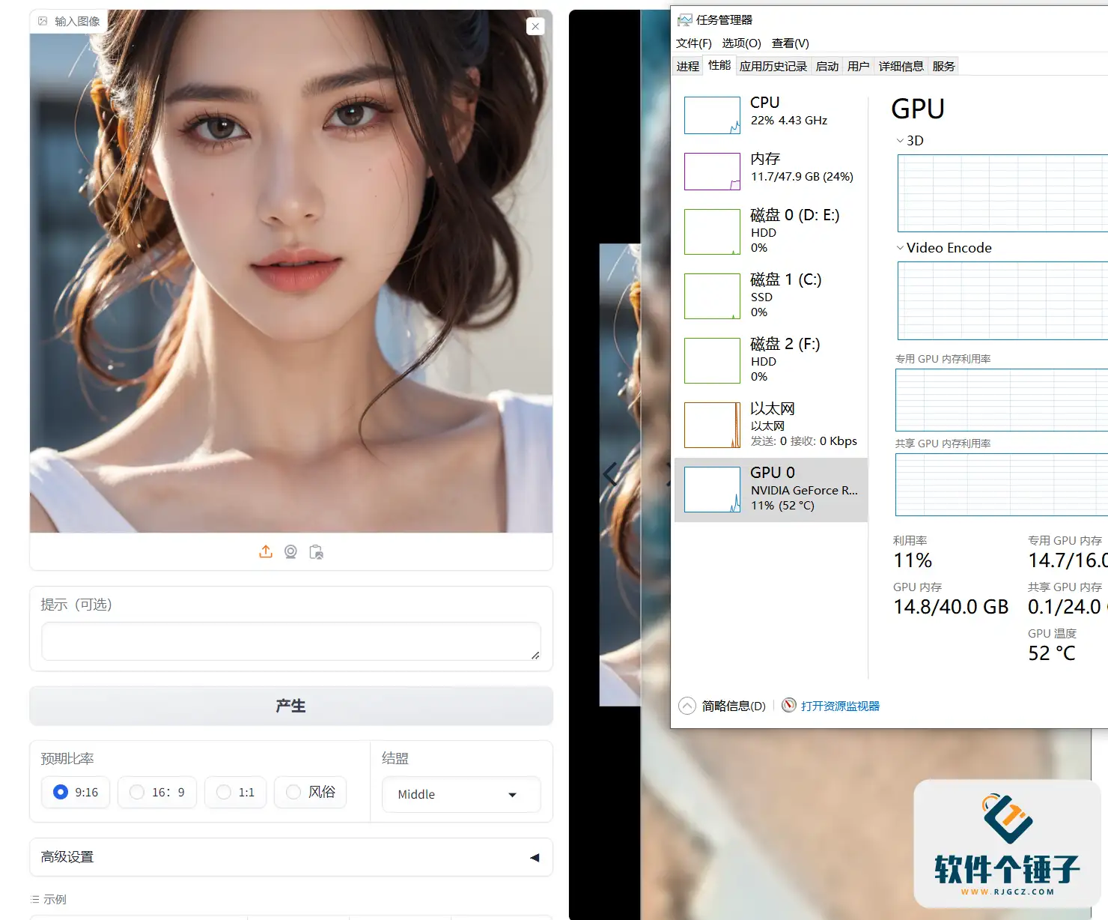Click the prompt box resize handle
Image resolution: width=1108 pixels, height=920 pixels.
point(535,656)
